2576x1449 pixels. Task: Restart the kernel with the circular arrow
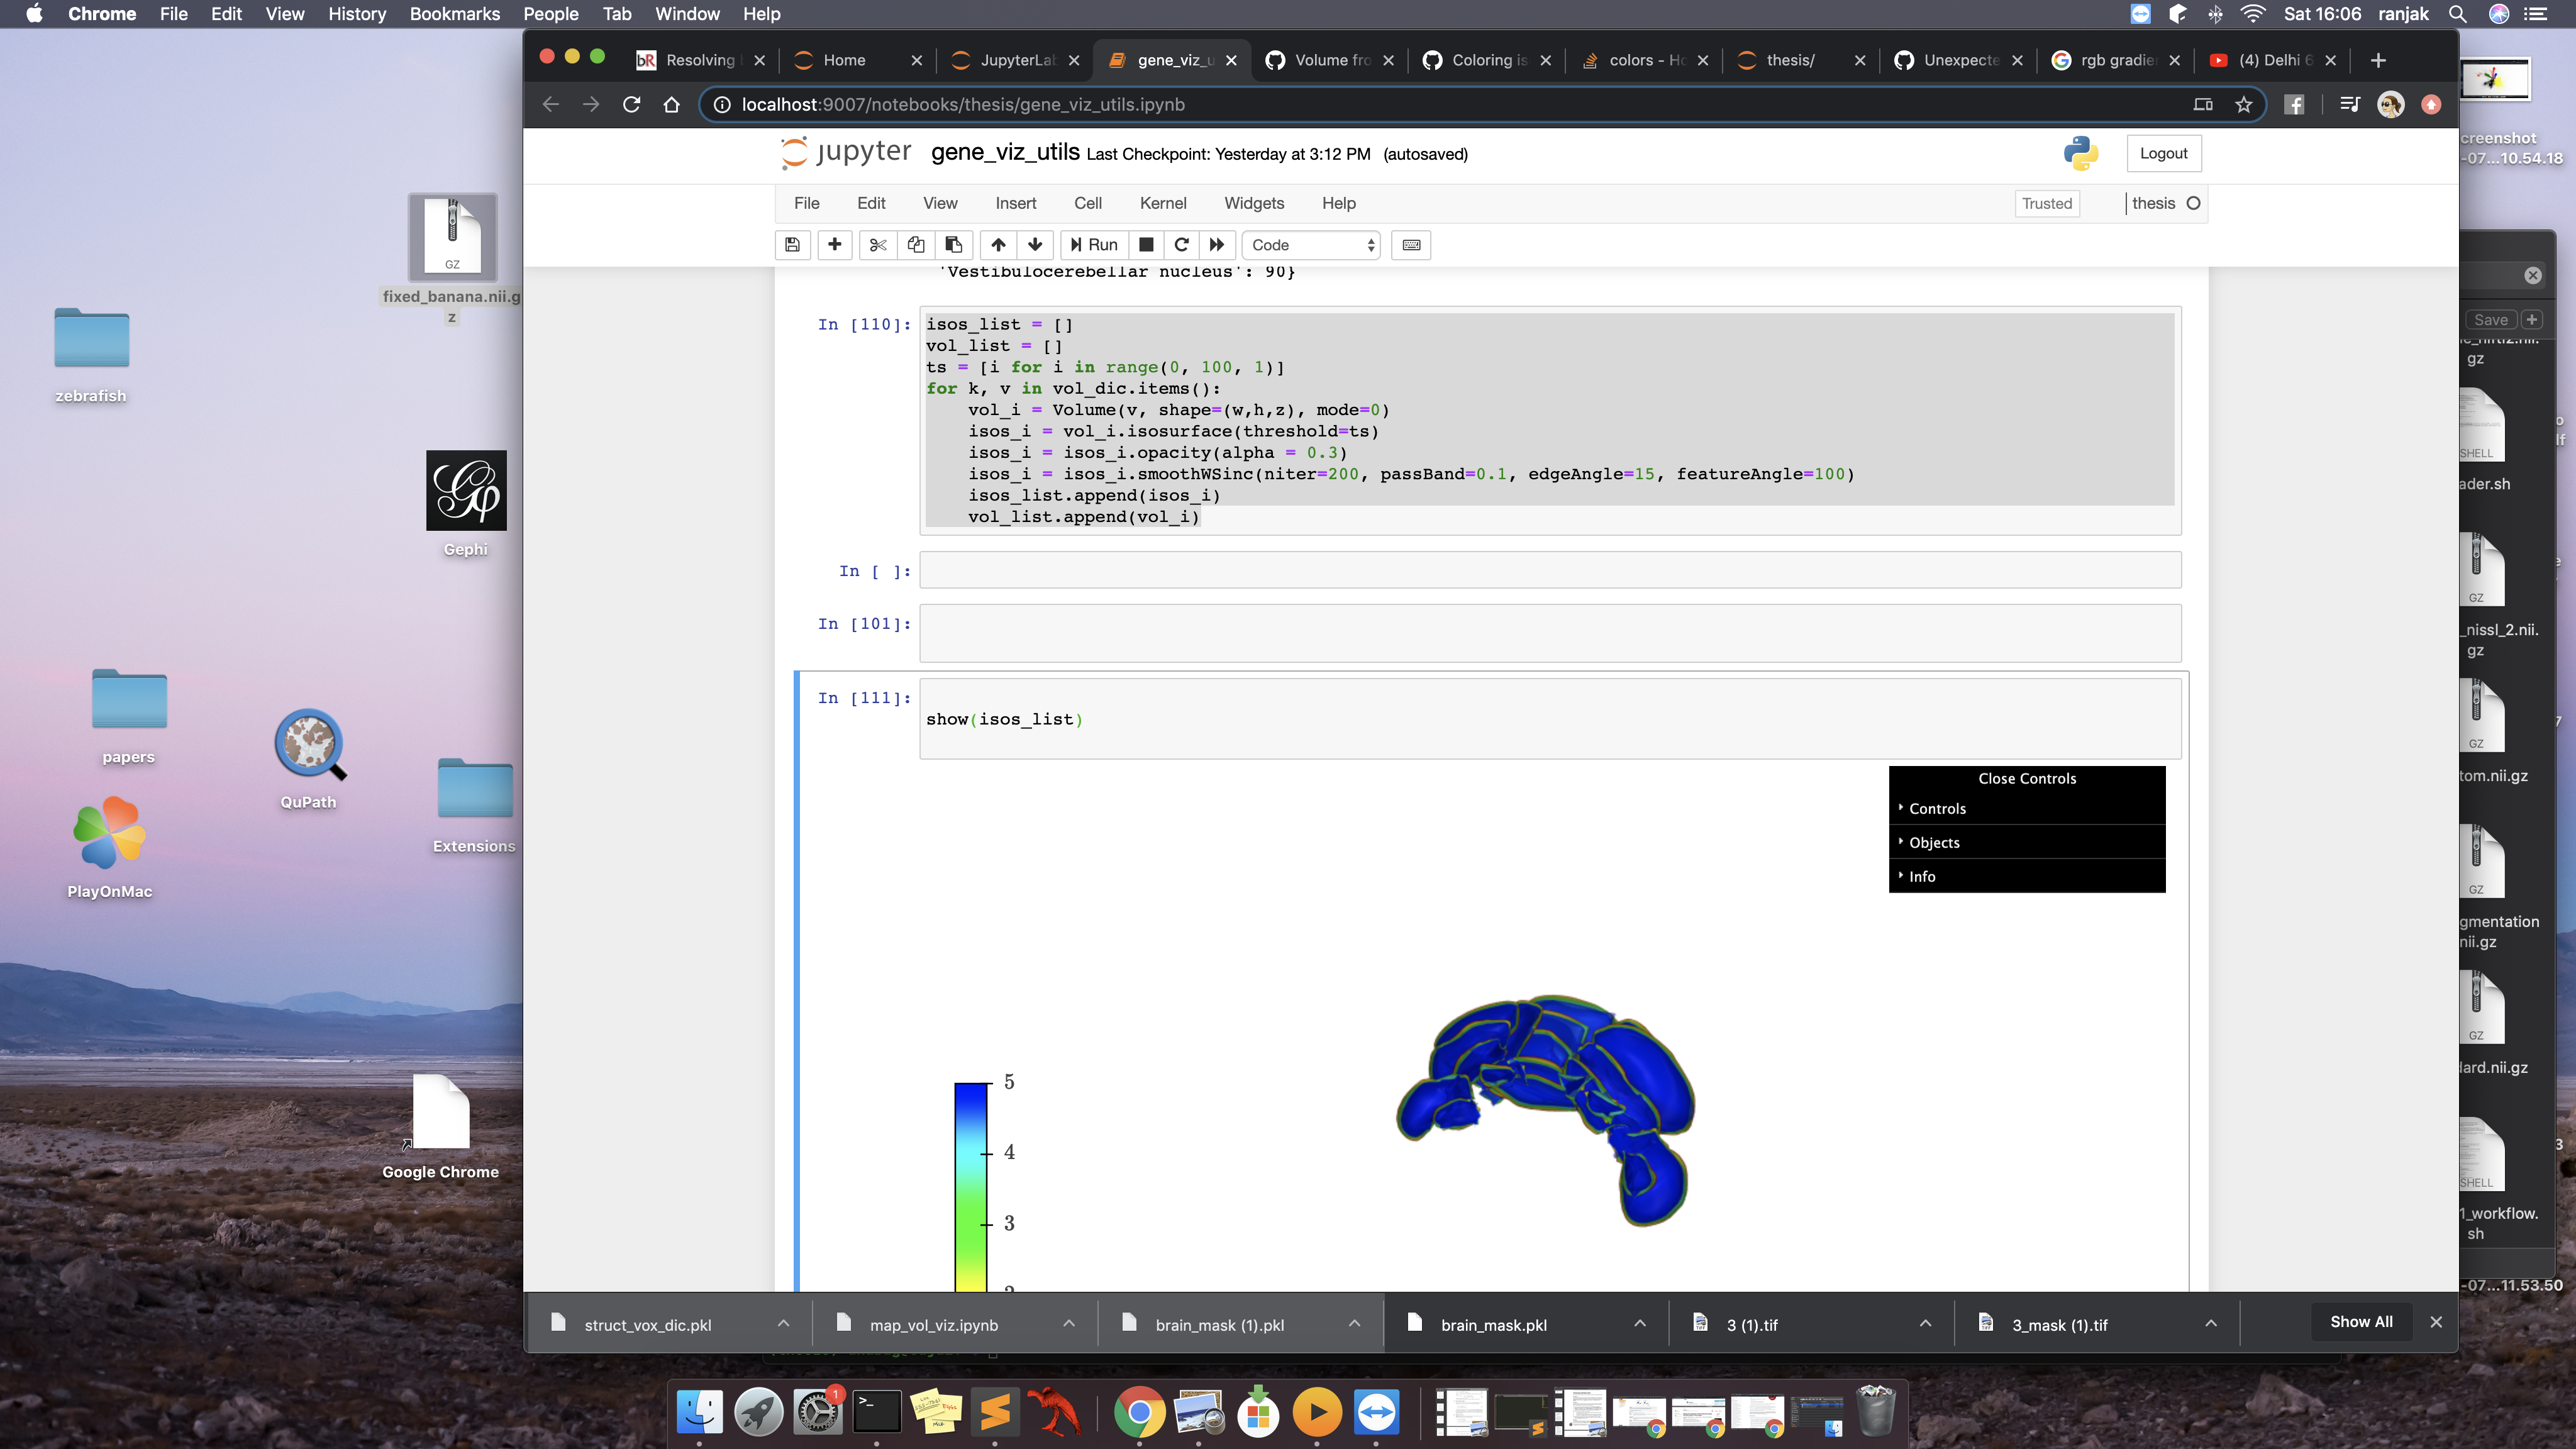coord(1181,245)
